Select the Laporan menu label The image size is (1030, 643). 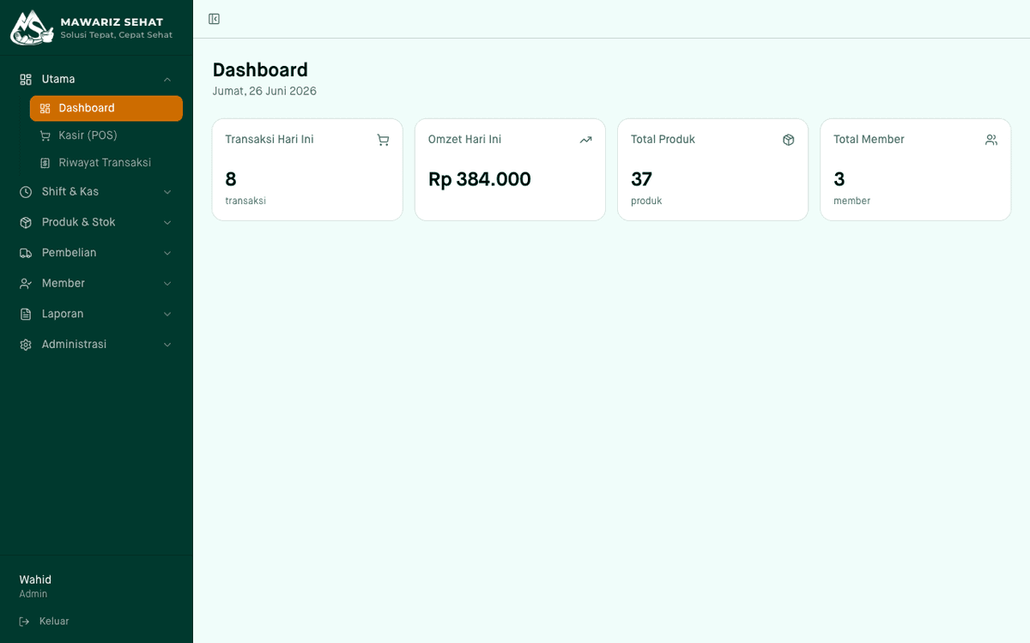coord(63,314)
